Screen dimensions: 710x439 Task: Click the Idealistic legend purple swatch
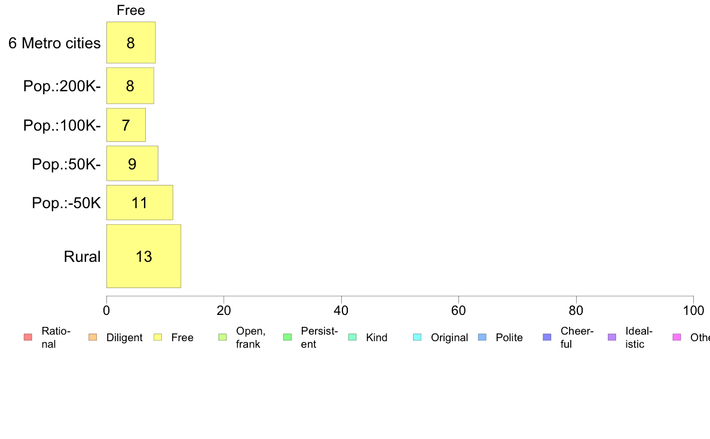612,337
